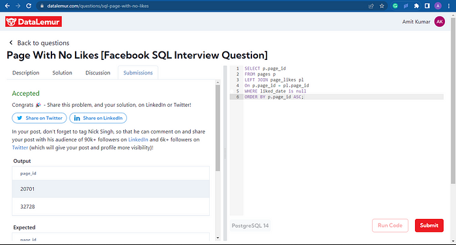Open the Discussion tab
This screenshot has width=456, height=245.
(x=98, y=73)
